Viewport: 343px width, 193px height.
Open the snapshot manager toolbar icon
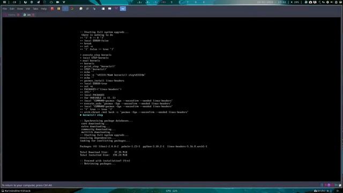pyautogui.click(x=94, y=9)
